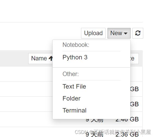Image resolution: width=155 pixels, height=137 pixels.
Task: Select the file row showing 2.36 GB
Action: coord(71,132)
